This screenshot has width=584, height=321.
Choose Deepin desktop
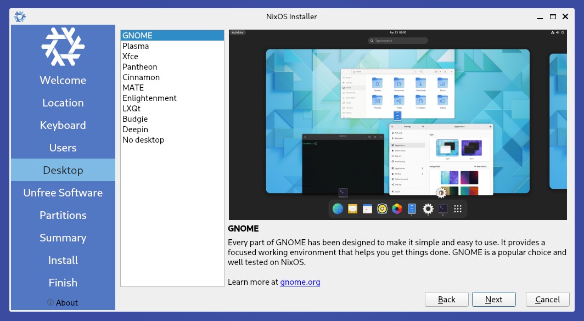(172, 129)
